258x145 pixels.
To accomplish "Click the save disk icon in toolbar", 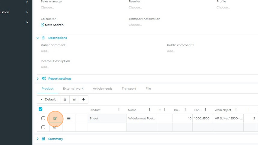I will (x=74, y=99).
